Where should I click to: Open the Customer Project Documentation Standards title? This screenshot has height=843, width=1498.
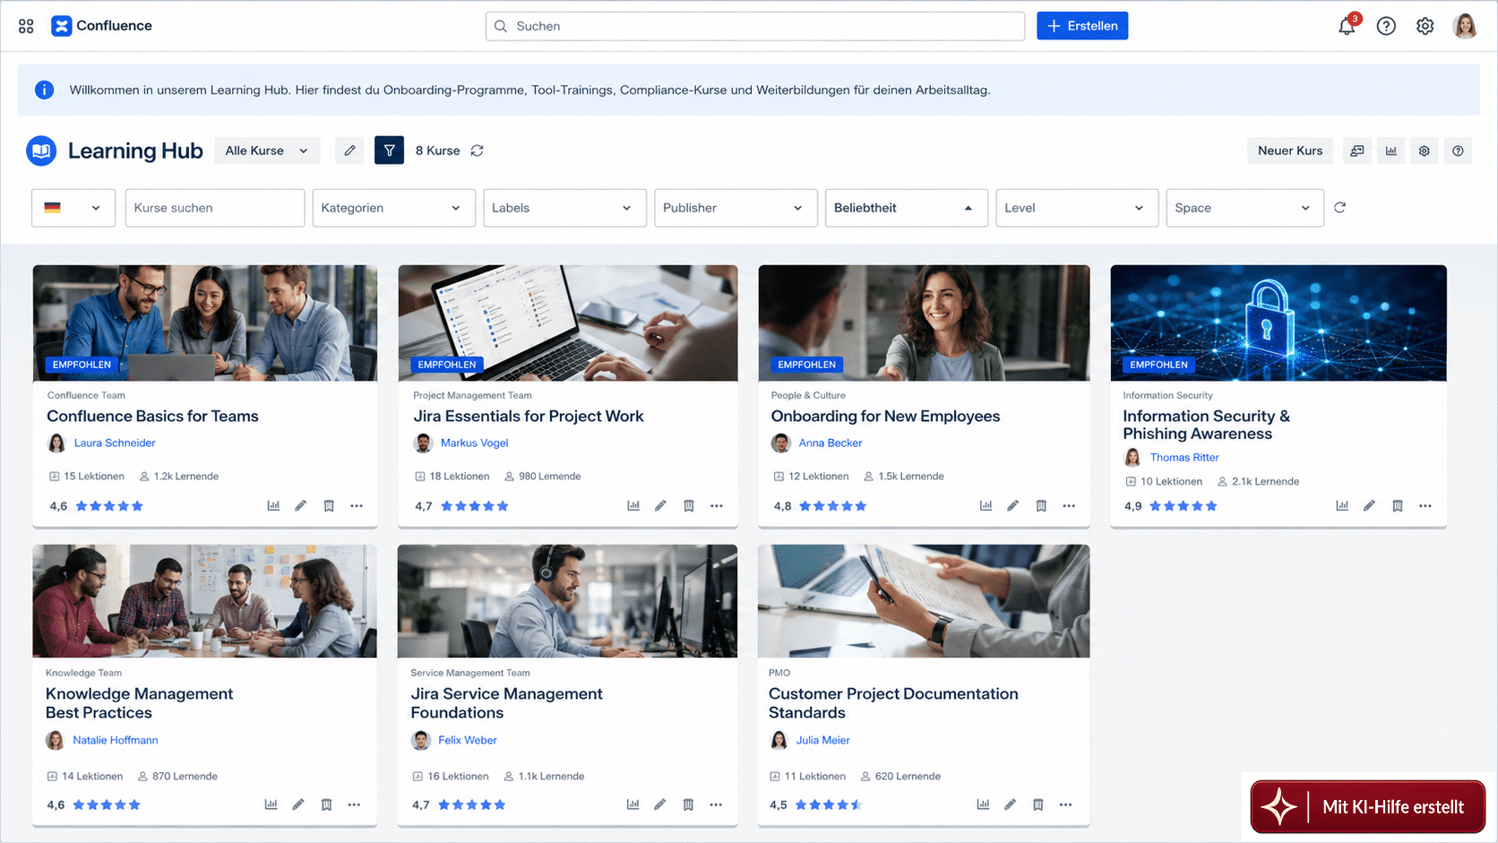[x=893, y=703]
